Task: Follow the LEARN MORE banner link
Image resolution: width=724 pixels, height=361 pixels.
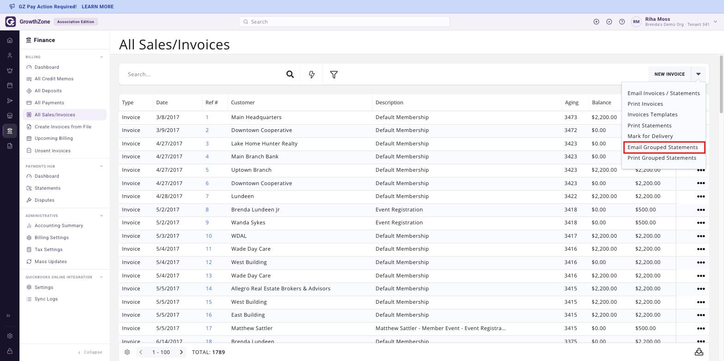Action: click(97, 7)
